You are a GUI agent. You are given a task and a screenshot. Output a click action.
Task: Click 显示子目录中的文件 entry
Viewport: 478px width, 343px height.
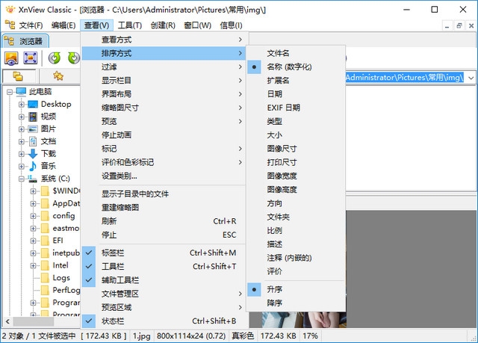[163, 194]
